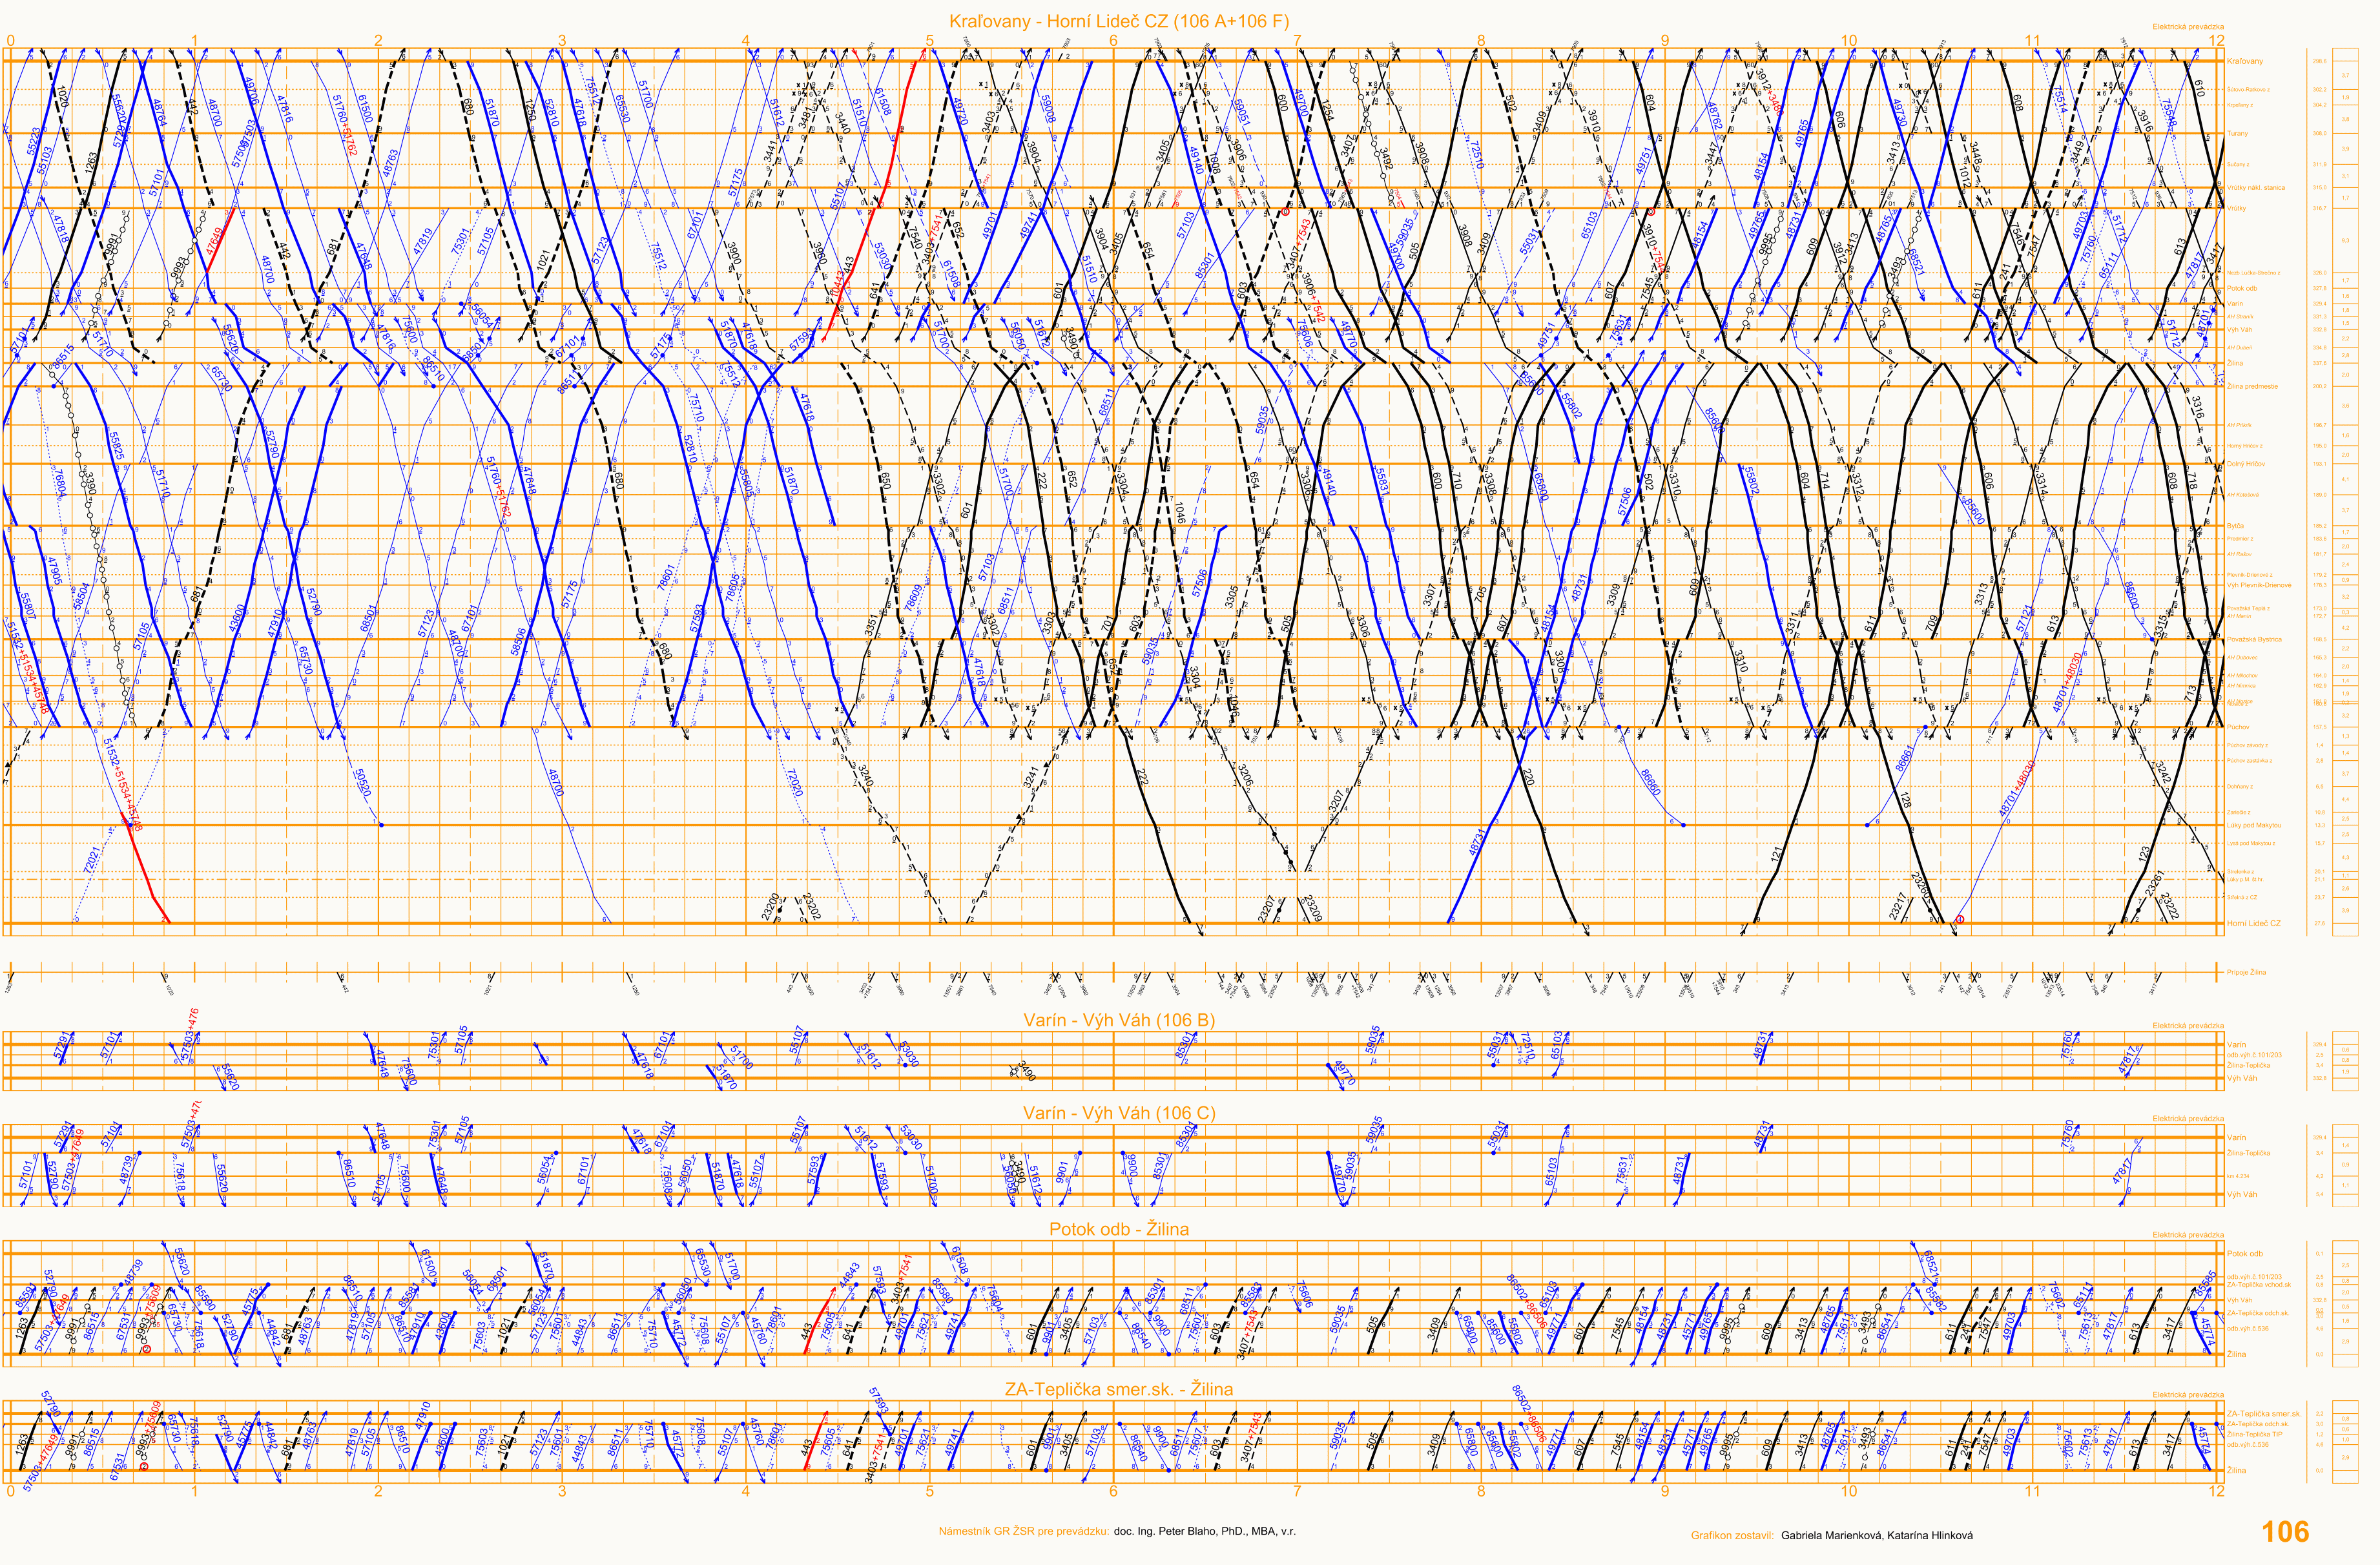Viewport: 2380px width, 1565px height.
Task: Click the distance value '9,3' below Vrútky
Action: (x=2345, y=241)
